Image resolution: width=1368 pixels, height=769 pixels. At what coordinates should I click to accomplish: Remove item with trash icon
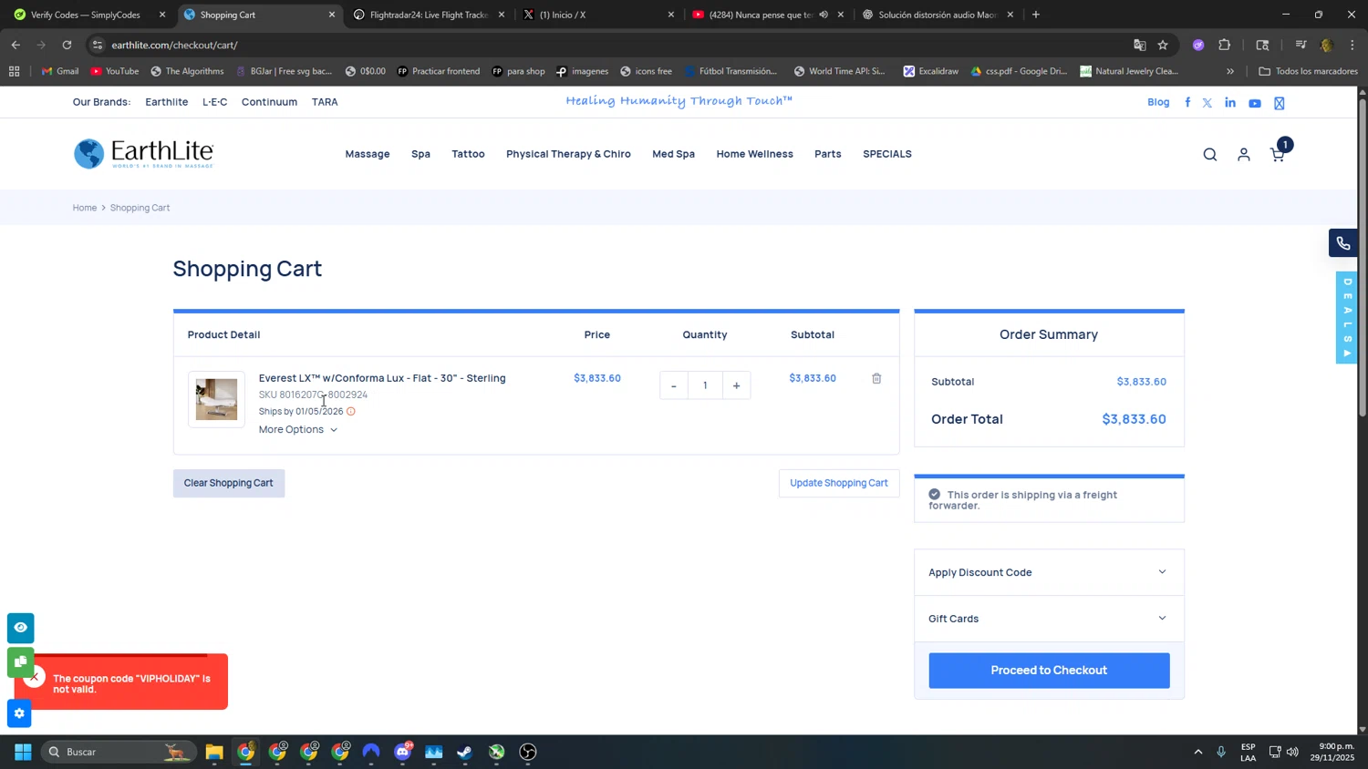[876, 378]
